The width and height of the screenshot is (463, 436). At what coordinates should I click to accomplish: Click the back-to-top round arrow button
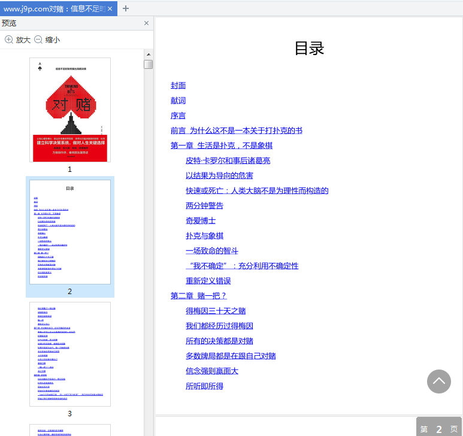(439, 381)
